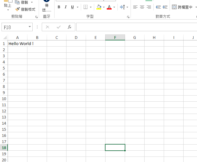197x162 pixels.
Task: Open the Name Box dropdown arrow
Action: click(30, 27)
